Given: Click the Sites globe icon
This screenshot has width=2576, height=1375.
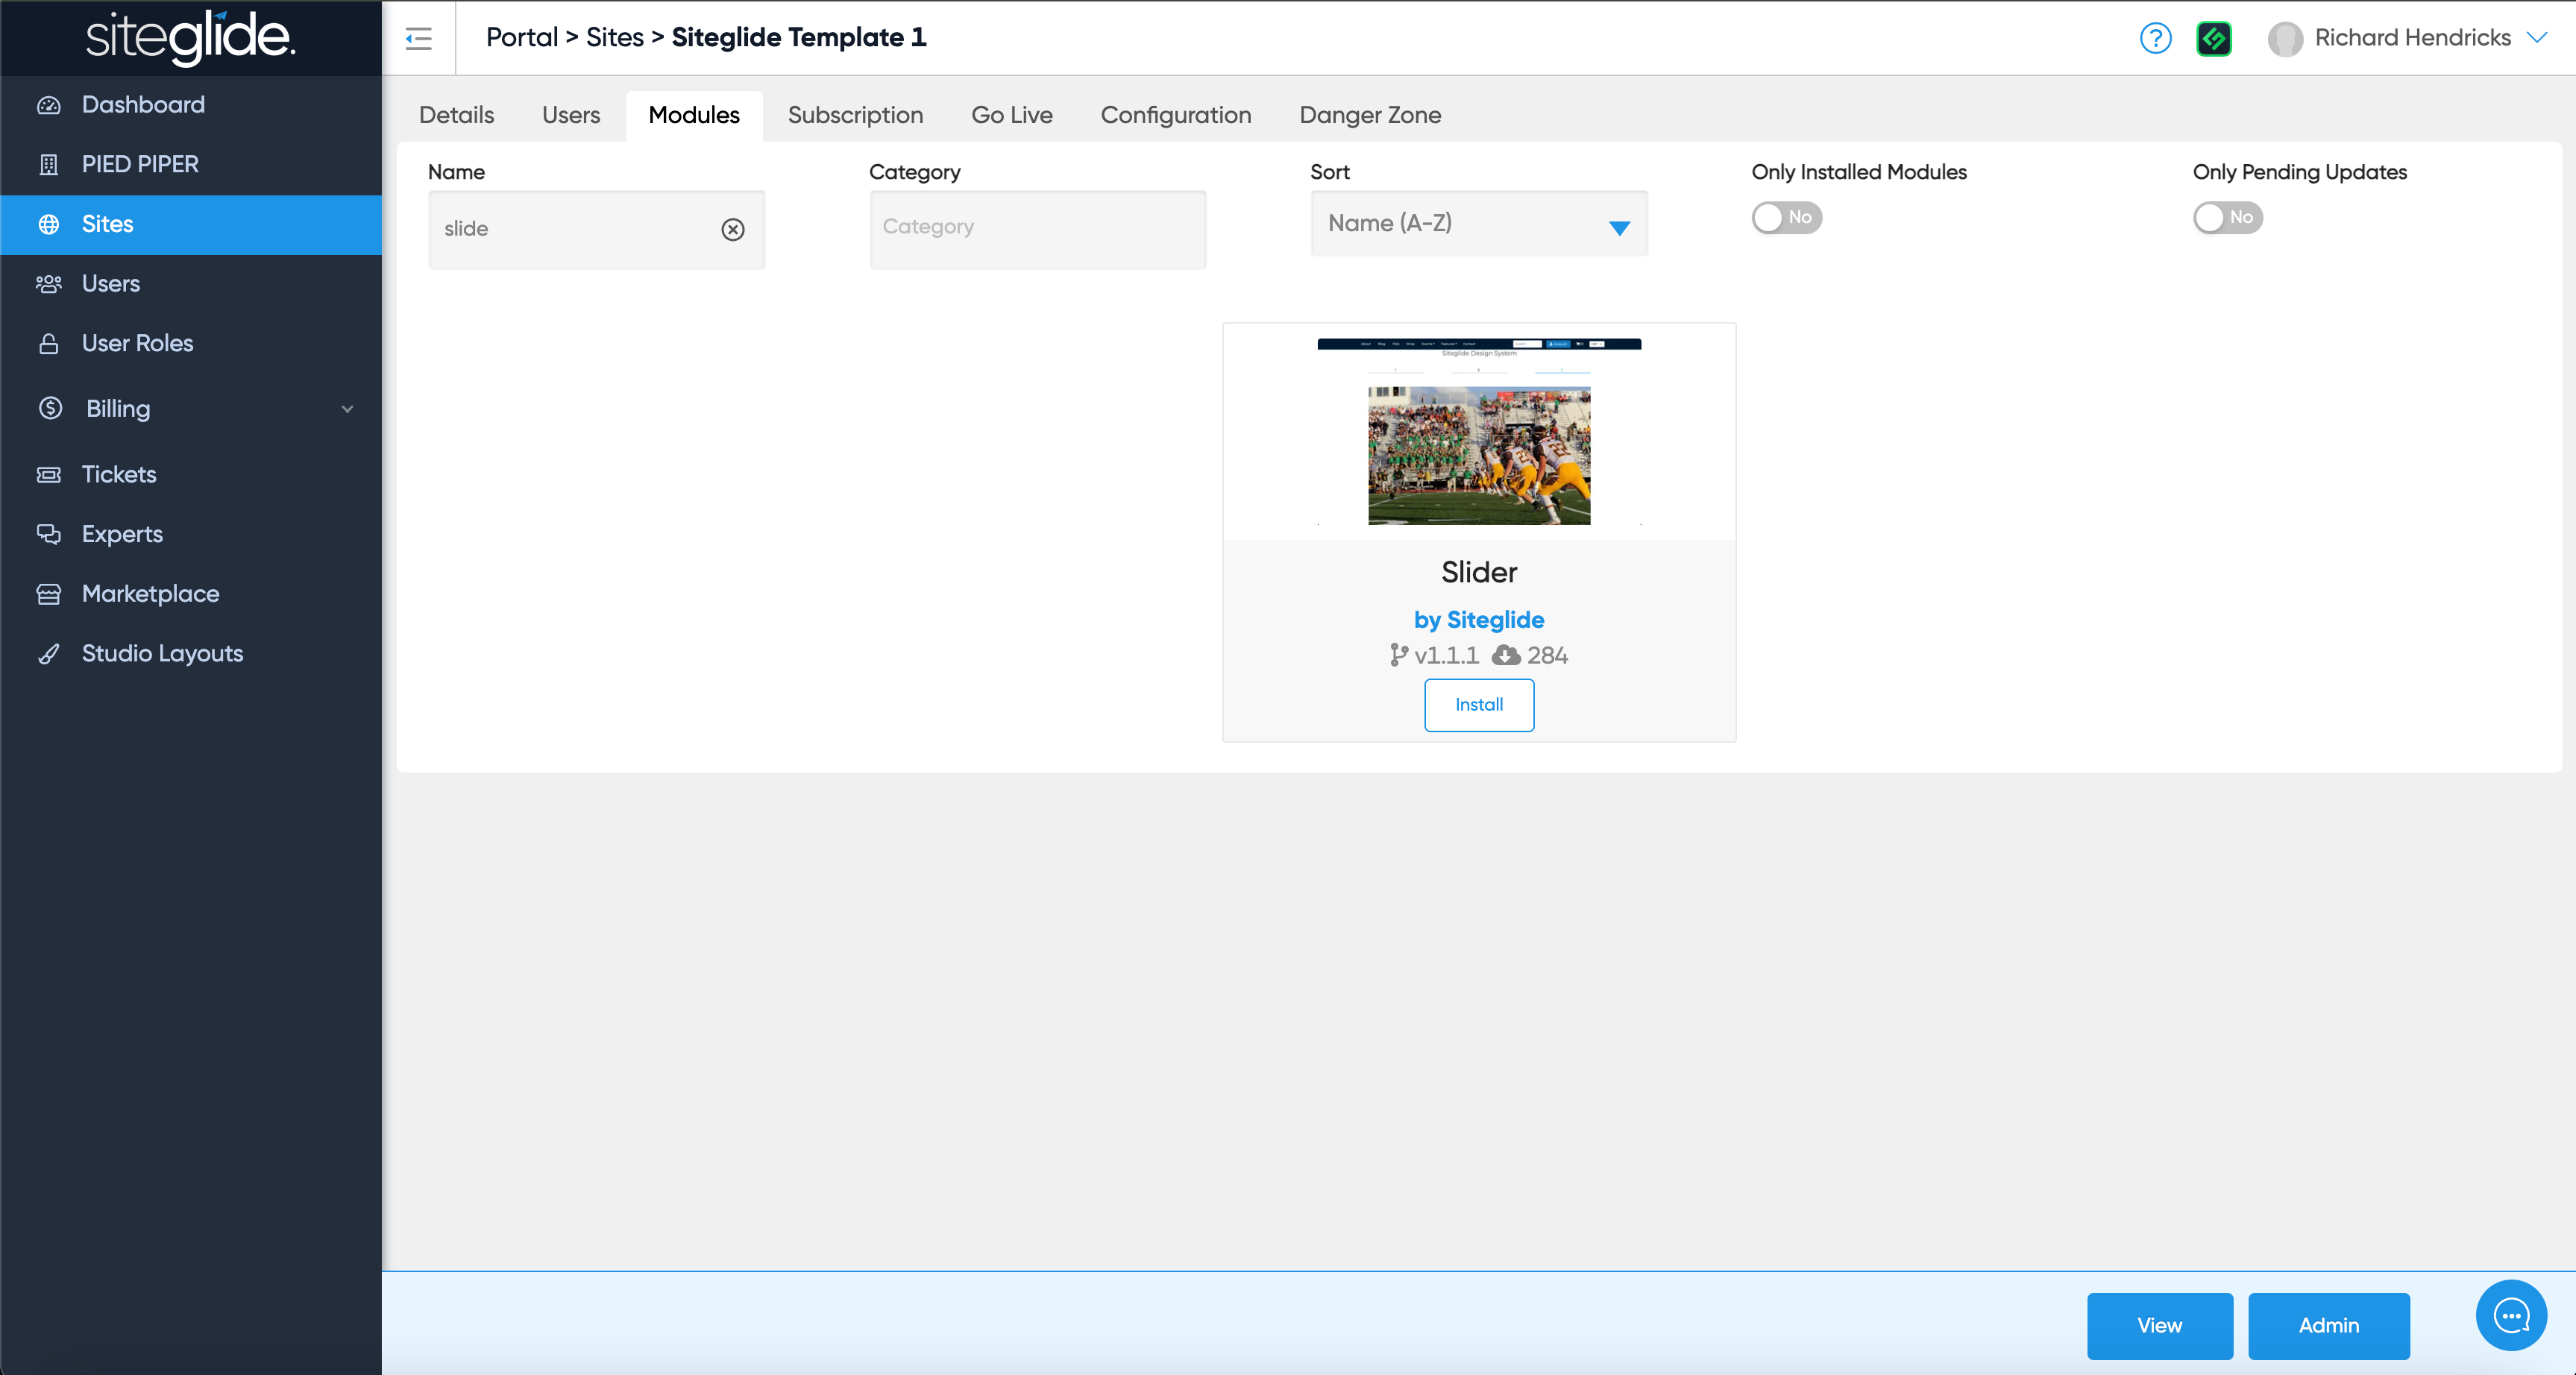Looking at the screenshot, I should point(49,224).
